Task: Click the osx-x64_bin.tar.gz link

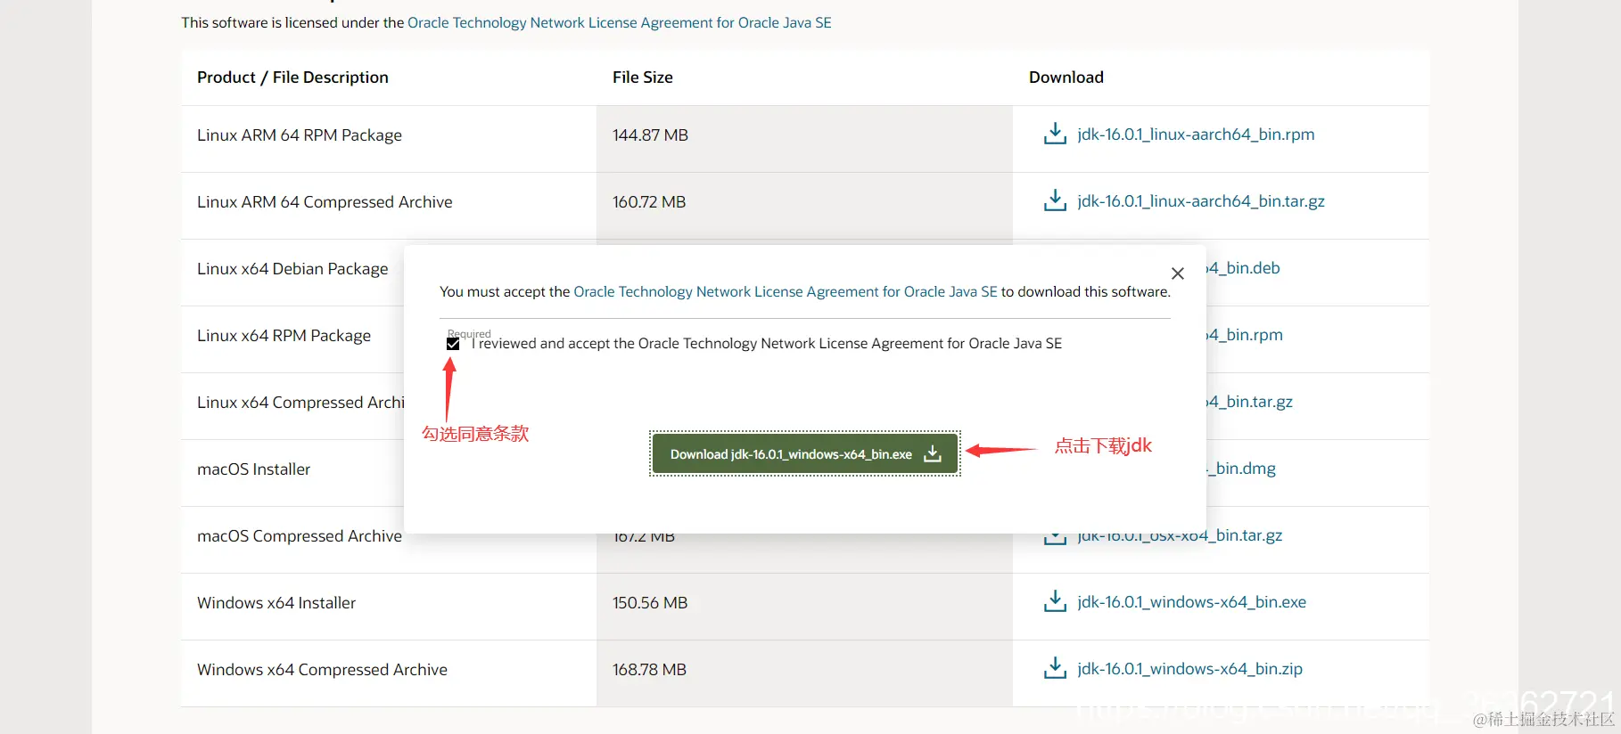Action: 1180,535
